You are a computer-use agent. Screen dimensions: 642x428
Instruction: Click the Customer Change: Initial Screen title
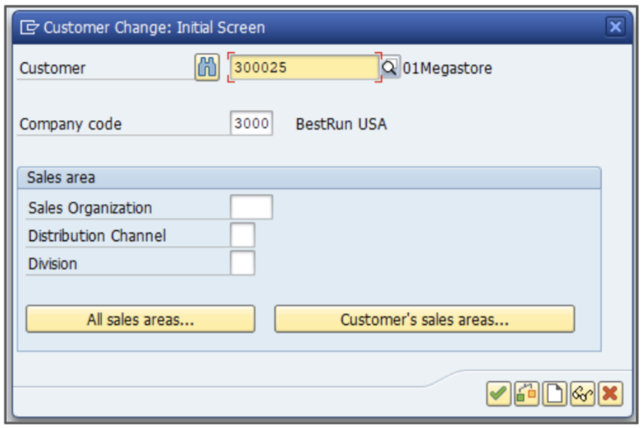(154, 28)
